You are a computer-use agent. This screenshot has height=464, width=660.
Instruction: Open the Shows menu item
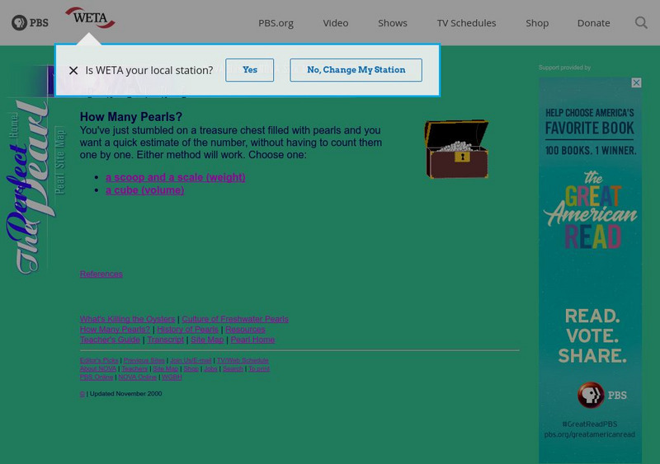[x=393, y=23]
